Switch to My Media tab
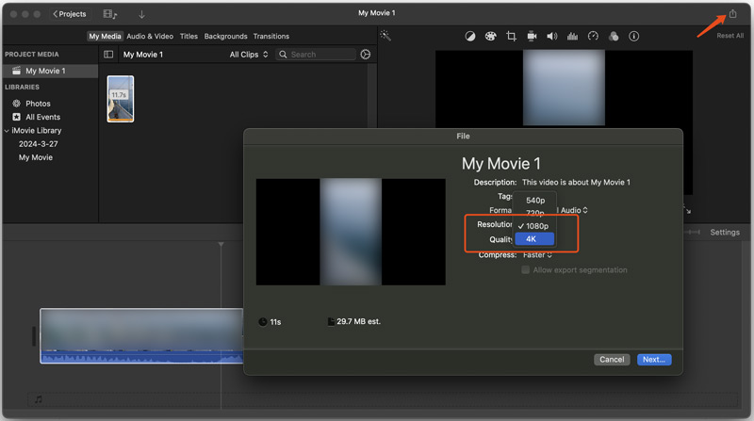Viewport: 754px width, 421px height. [105, 36]
